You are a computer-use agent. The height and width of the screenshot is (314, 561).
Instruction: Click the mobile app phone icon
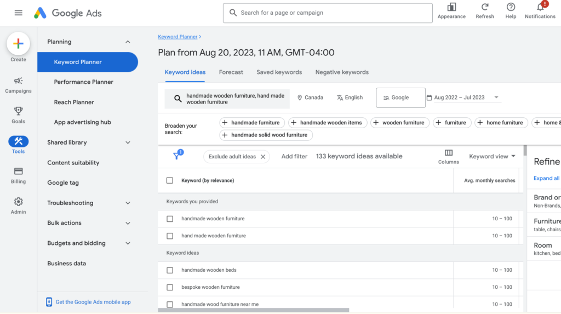click(49, 302)
